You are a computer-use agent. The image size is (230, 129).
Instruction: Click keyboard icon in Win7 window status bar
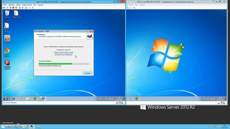[x=117, y=103]
